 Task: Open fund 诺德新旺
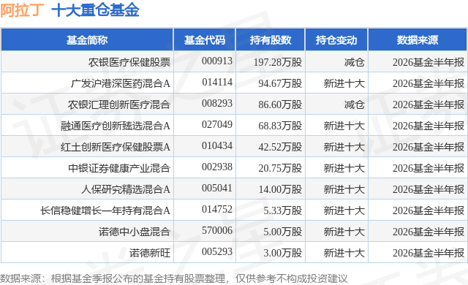coord(150,253)
